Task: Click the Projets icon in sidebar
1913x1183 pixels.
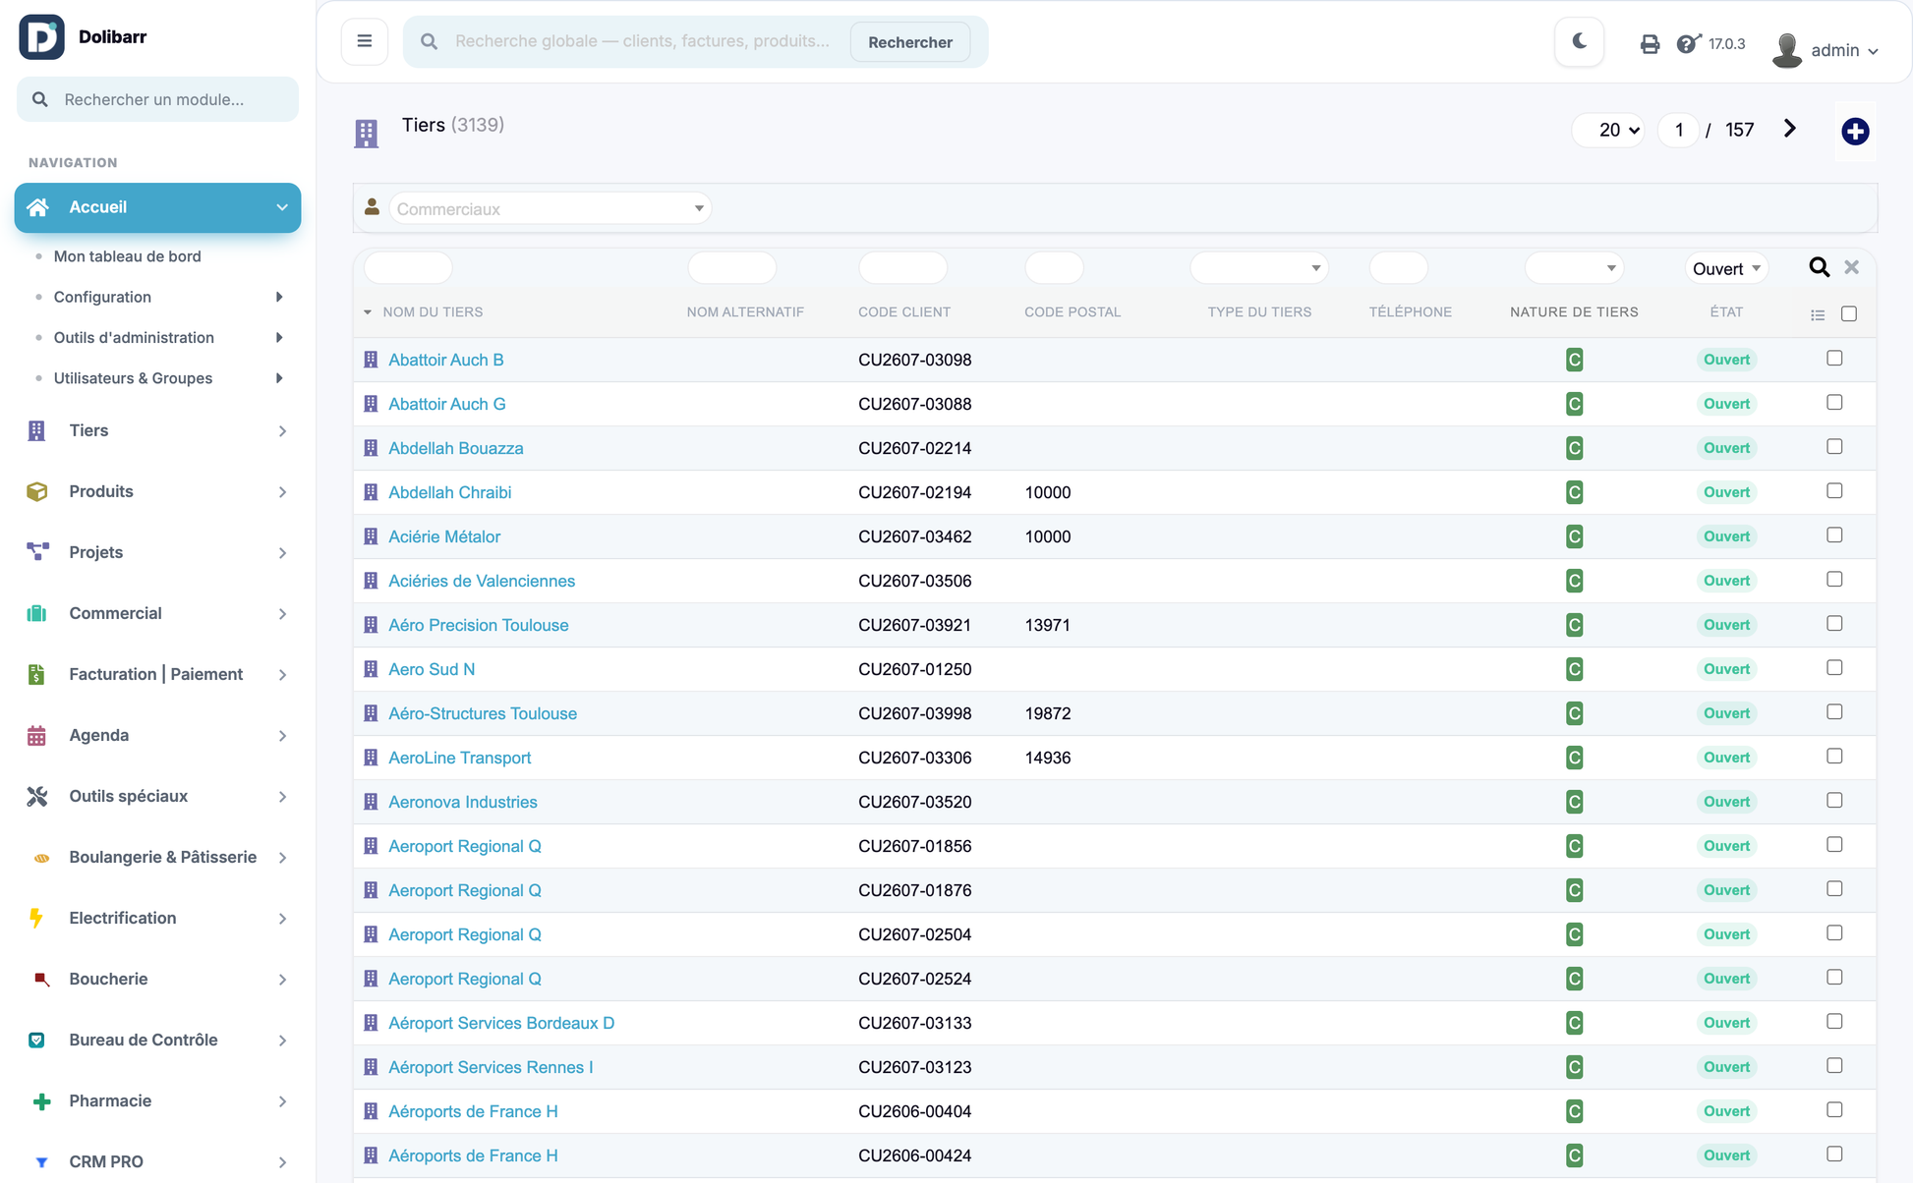Action: 37,552
